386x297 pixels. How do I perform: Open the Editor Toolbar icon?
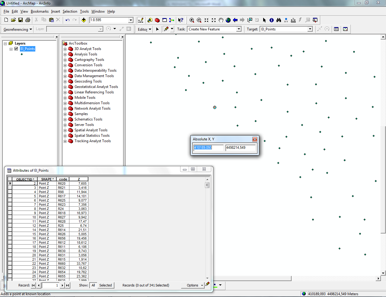click(141, 20)
